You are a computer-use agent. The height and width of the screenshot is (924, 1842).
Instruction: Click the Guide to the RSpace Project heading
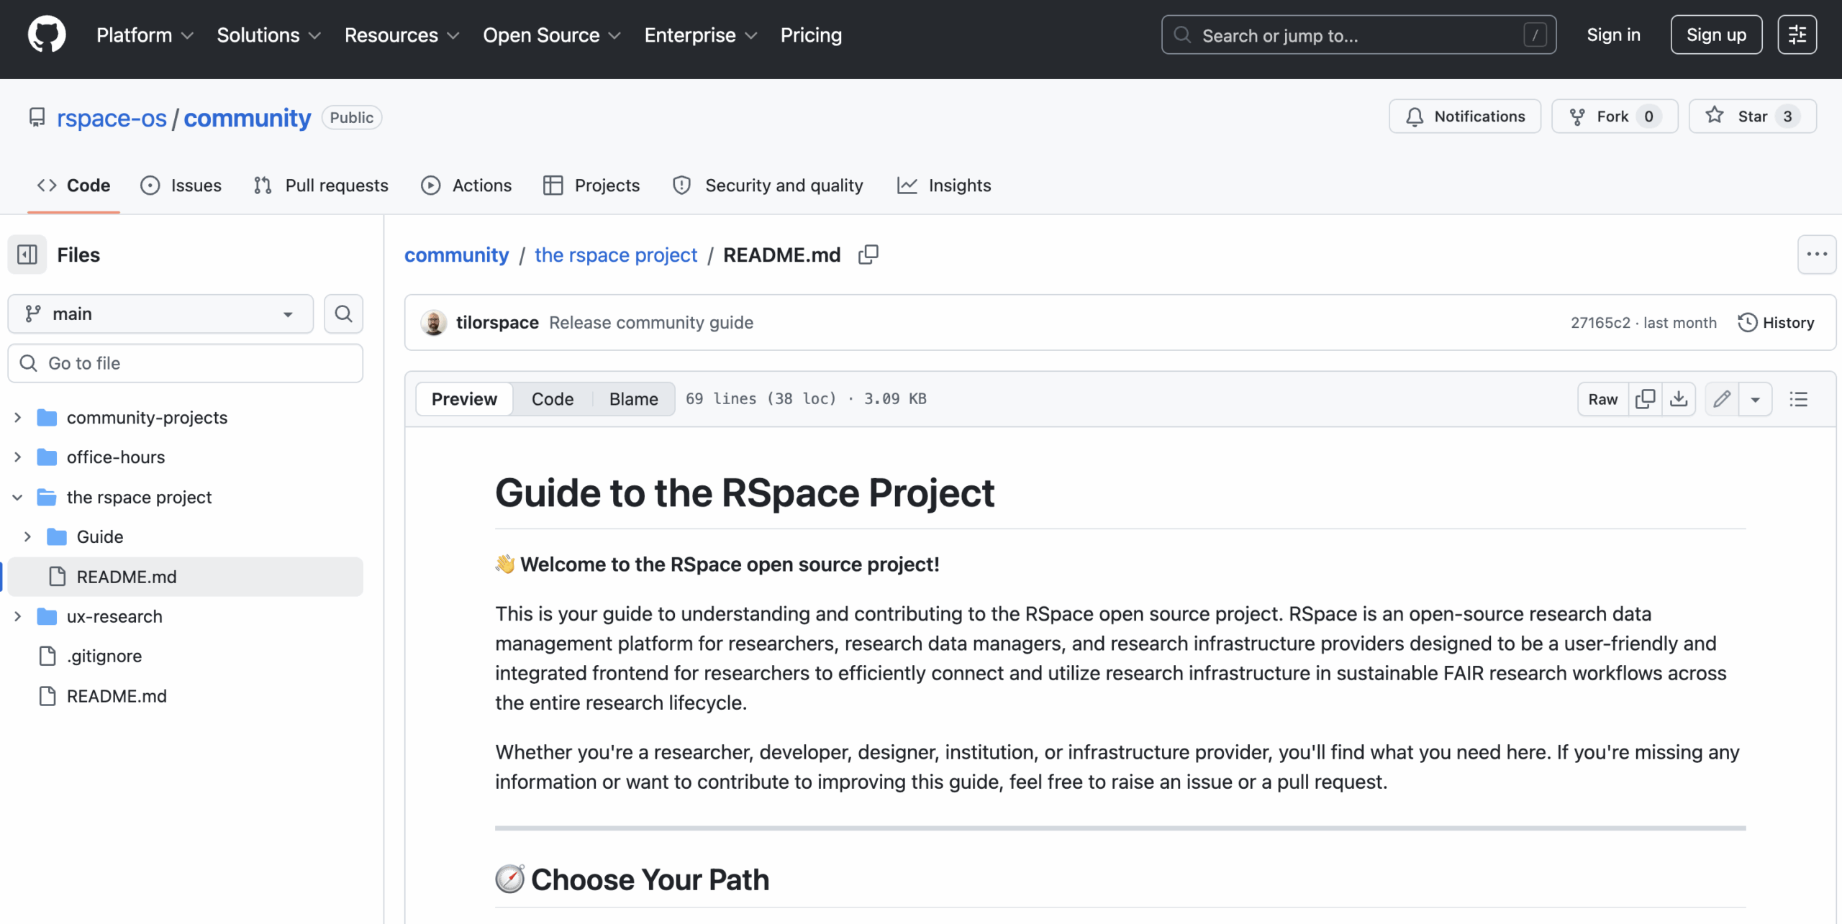pos(745,493)
